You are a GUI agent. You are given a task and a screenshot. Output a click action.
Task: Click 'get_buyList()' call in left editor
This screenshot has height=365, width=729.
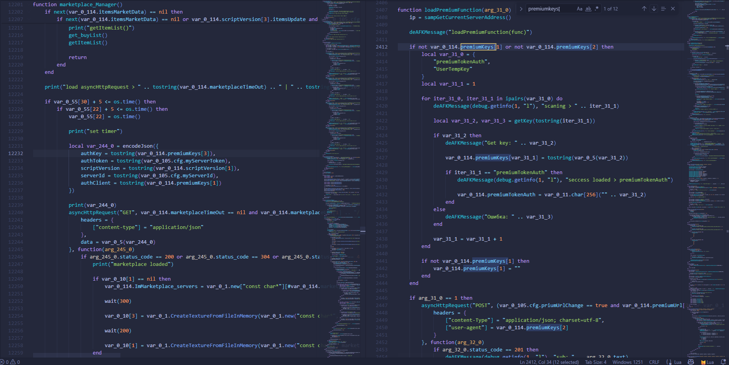[x=88, y=35]
